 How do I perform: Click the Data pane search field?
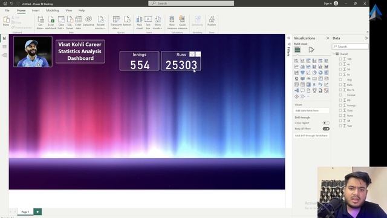[350, 47]
